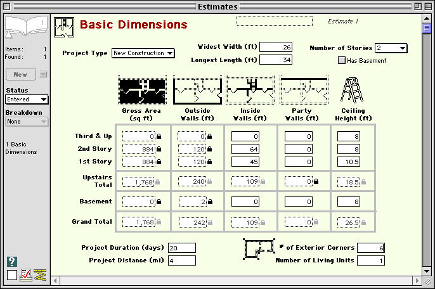Screen dimensions: 435x289
Task: Open the Status dropdown showing Entered
Action: click(x=27, y=100)
